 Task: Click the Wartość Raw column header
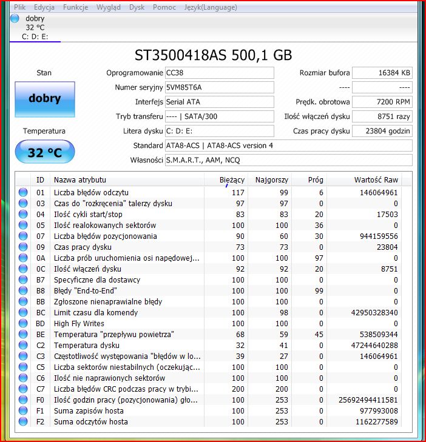(364, 180)
